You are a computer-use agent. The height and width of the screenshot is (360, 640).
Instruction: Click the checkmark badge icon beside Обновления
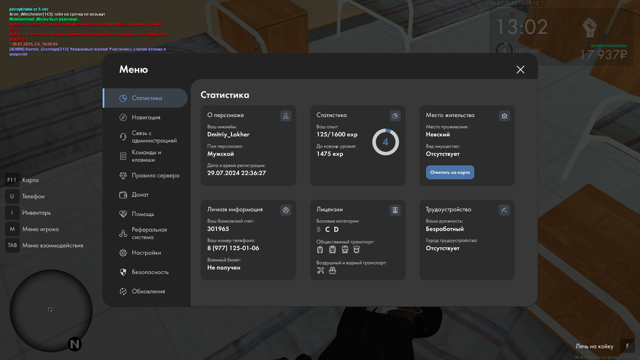pyautogui.click(x=123, y=291)
